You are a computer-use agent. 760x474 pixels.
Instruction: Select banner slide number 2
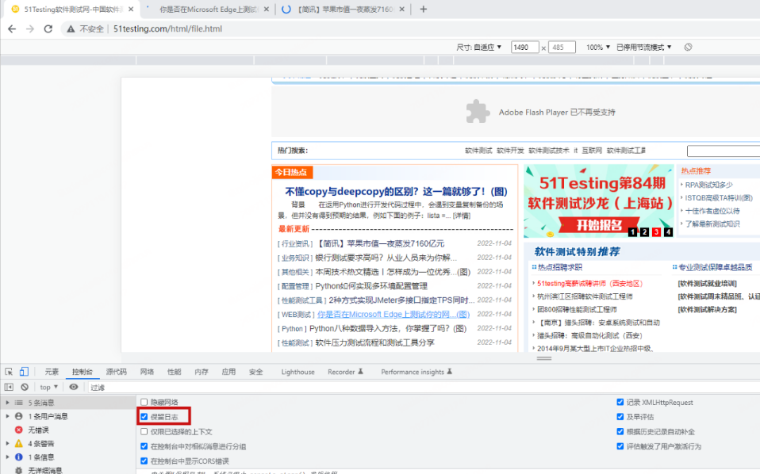(644, 232)
